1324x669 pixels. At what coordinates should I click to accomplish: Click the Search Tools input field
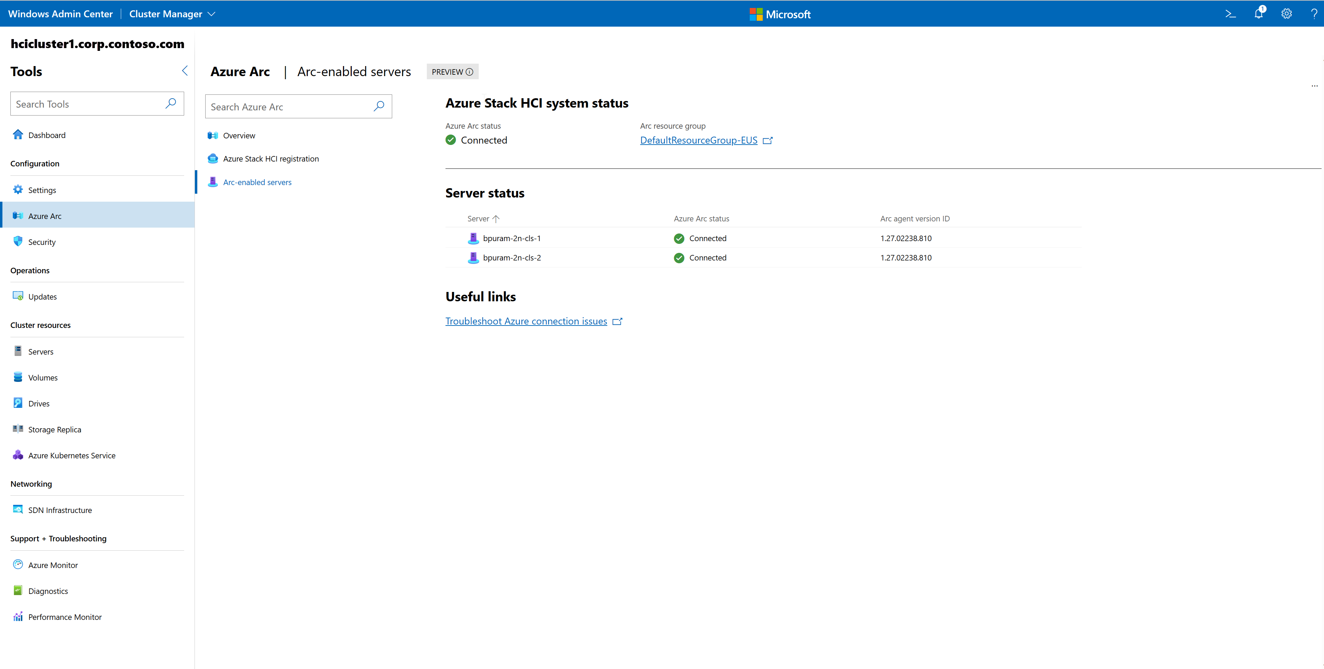[87, 103]
